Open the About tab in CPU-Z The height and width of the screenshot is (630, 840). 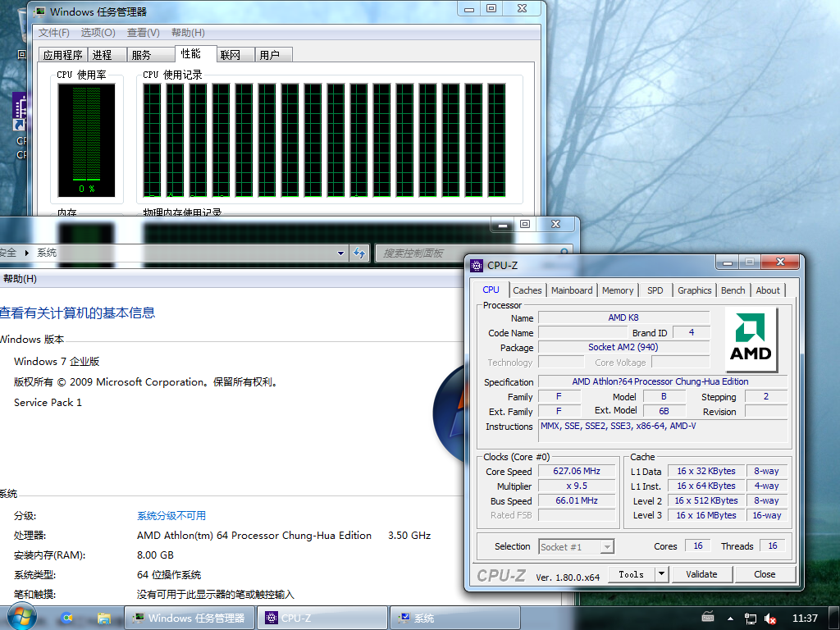768,290
